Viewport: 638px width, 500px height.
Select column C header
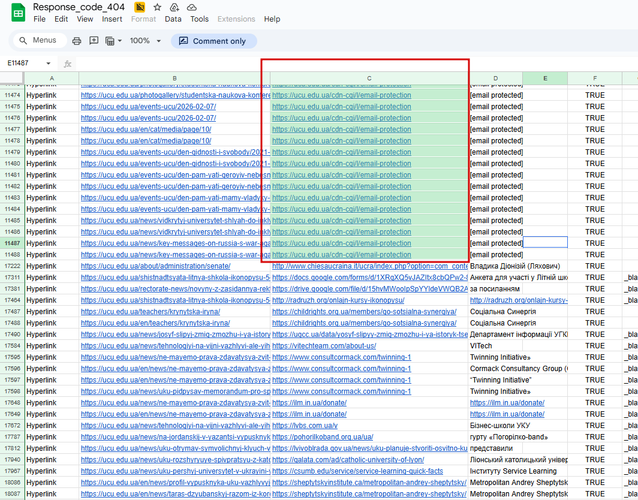pyautogui.click(x=369, y=79)
